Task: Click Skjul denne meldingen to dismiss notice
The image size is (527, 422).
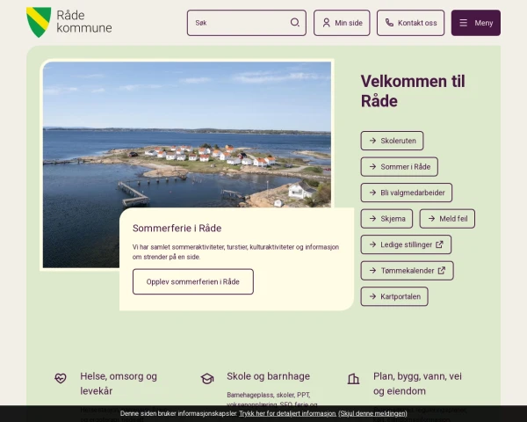Action: pyautogui.click(x=372, y=413)
